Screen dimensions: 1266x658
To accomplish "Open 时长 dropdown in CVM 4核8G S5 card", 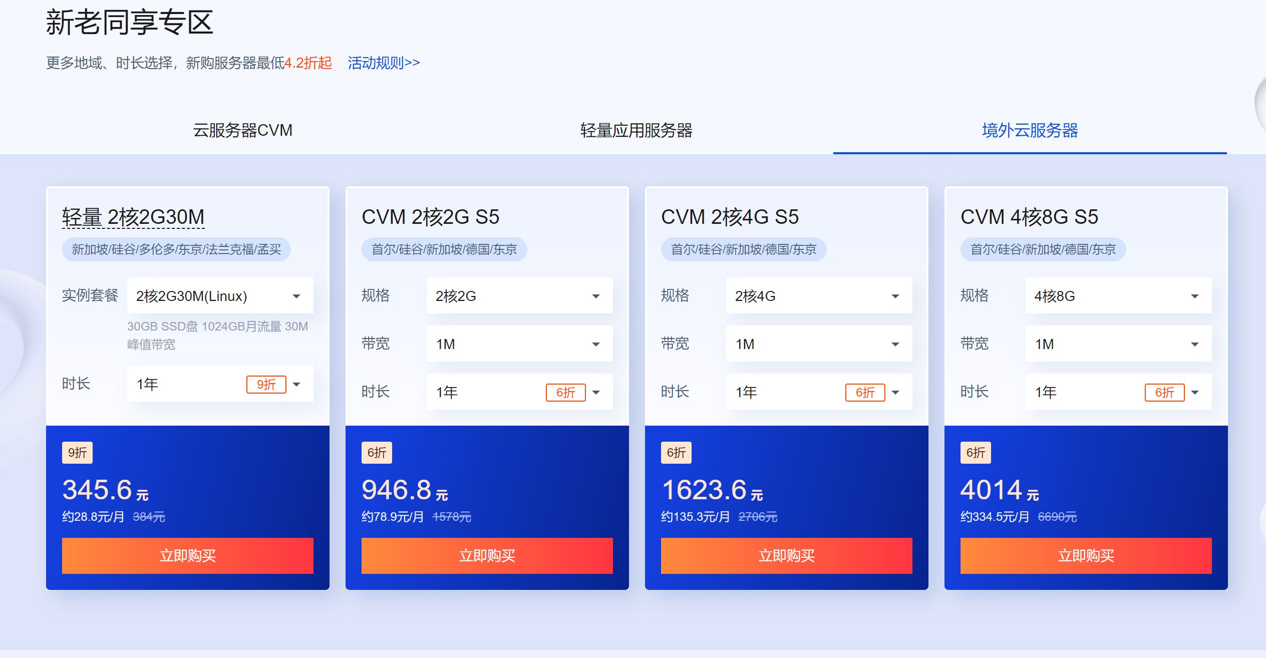I will (1119, 392).
